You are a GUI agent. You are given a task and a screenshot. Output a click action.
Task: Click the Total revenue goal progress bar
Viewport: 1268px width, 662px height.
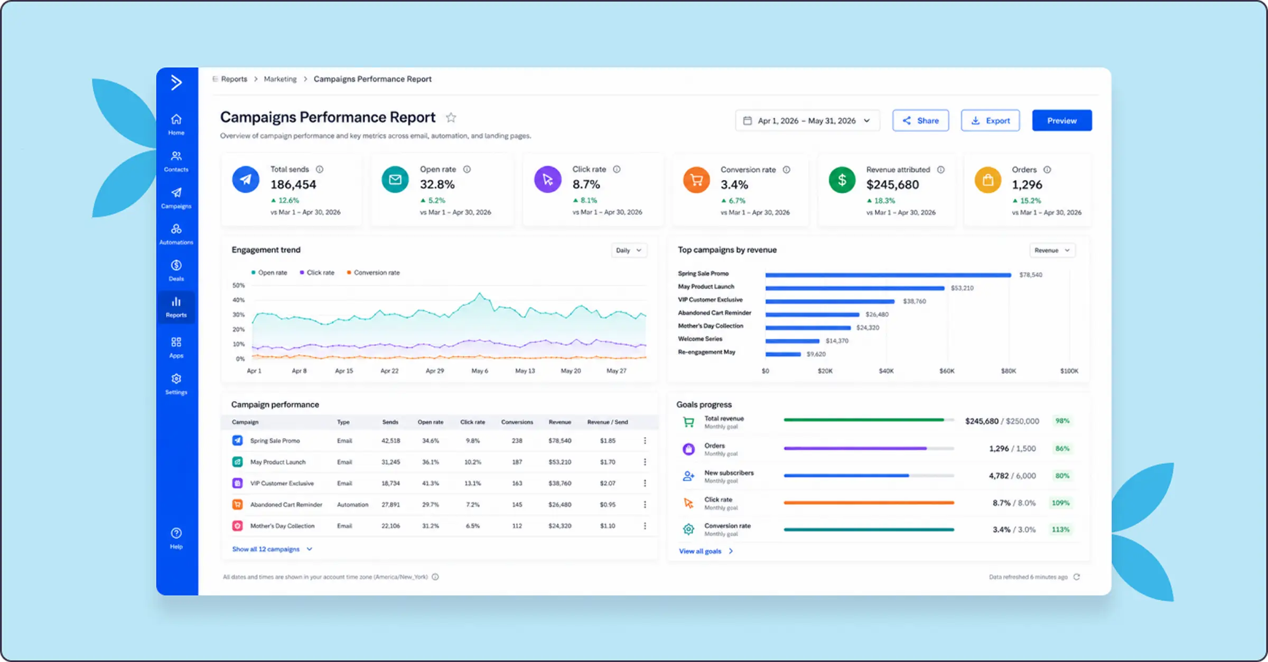click(x=869, y=420)
